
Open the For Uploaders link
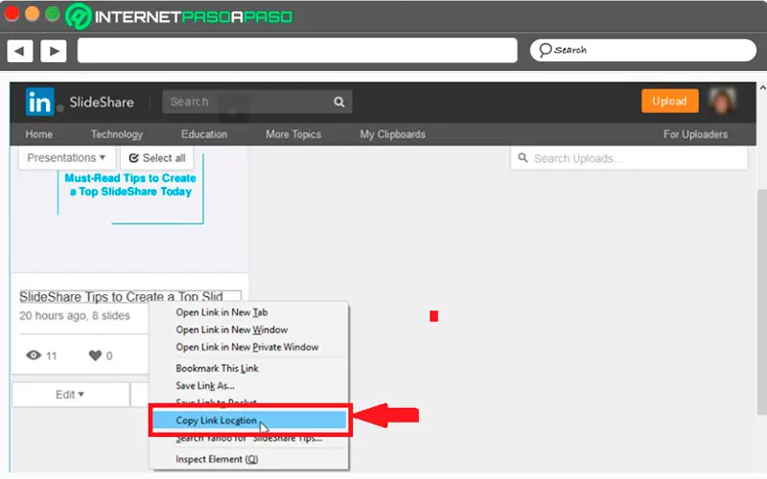pos(695,134)
